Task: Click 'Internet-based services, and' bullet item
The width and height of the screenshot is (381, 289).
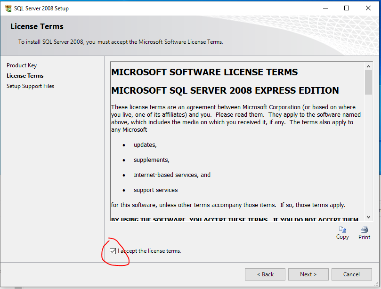Action: coord(172,175)
